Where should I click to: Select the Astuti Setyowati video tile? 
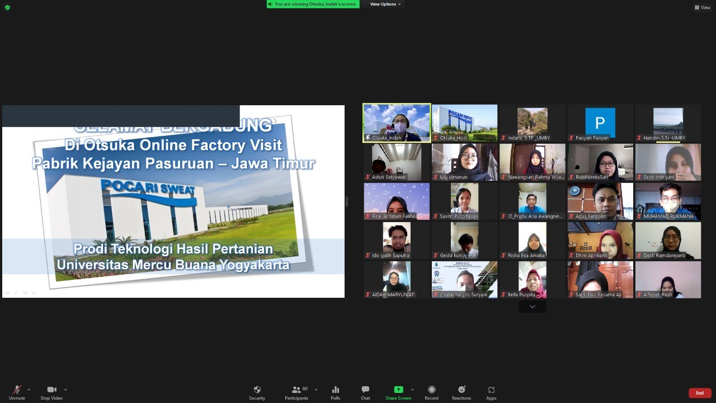pyautogui.click(x=397, y=162)
